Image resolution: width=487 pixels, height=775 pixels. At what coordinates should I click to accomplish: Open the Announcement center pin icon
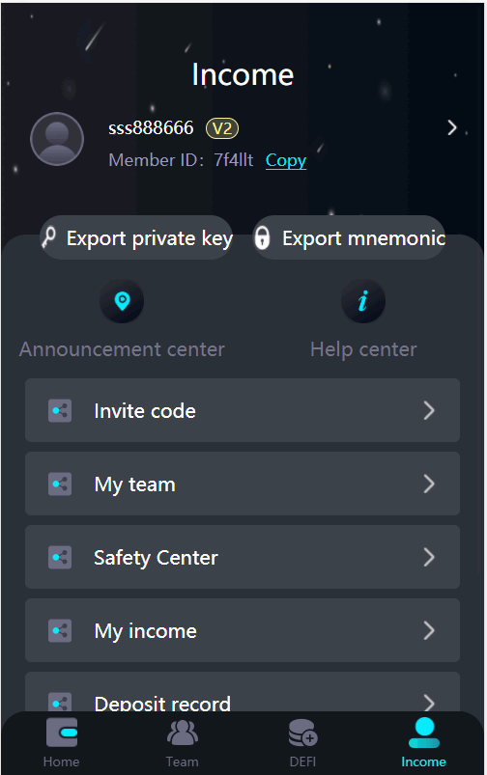pyautogui.click(x=122, y=301)
